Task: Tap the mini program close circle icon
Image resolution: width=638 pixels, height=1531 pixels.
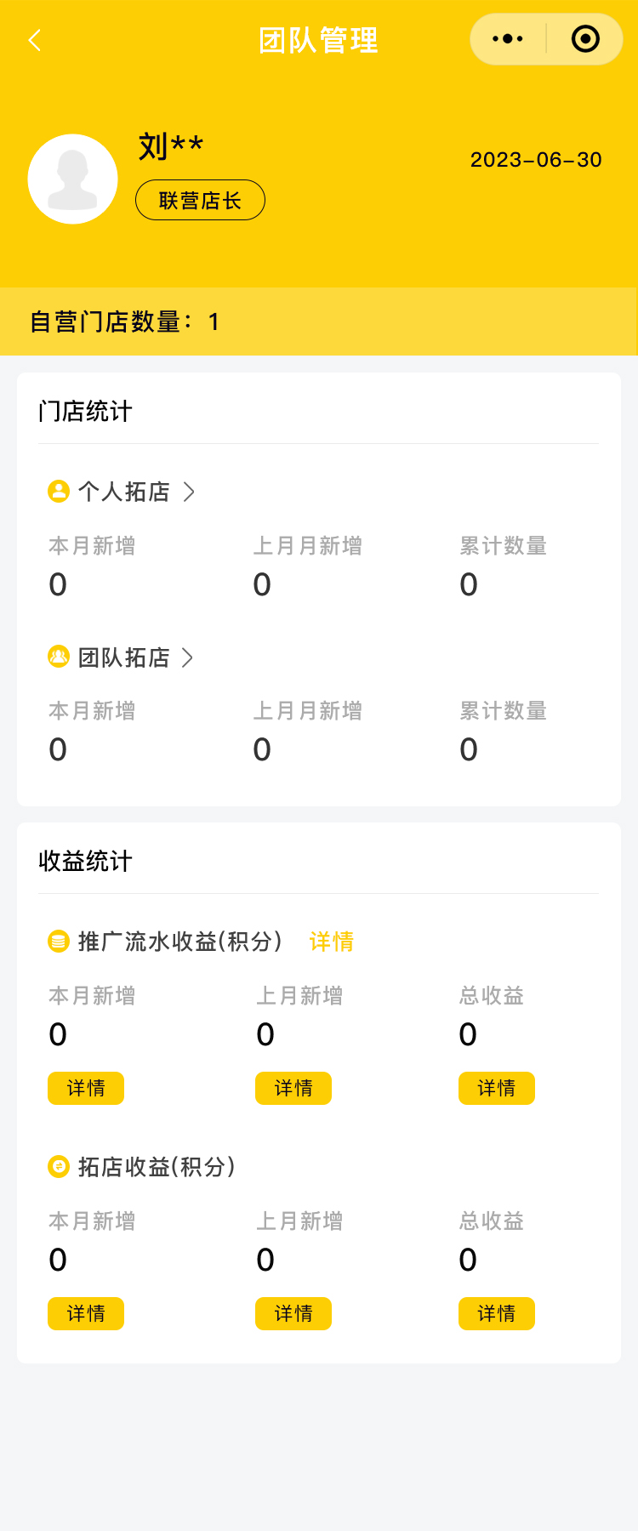Action: tap(585, 39)
